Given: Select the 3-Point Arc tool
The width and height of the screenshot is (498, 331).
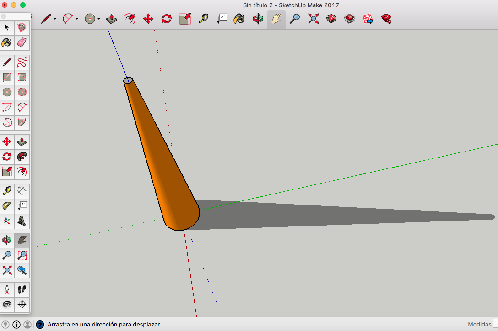Looking at the screenshot, I should (x=7, y=122).
